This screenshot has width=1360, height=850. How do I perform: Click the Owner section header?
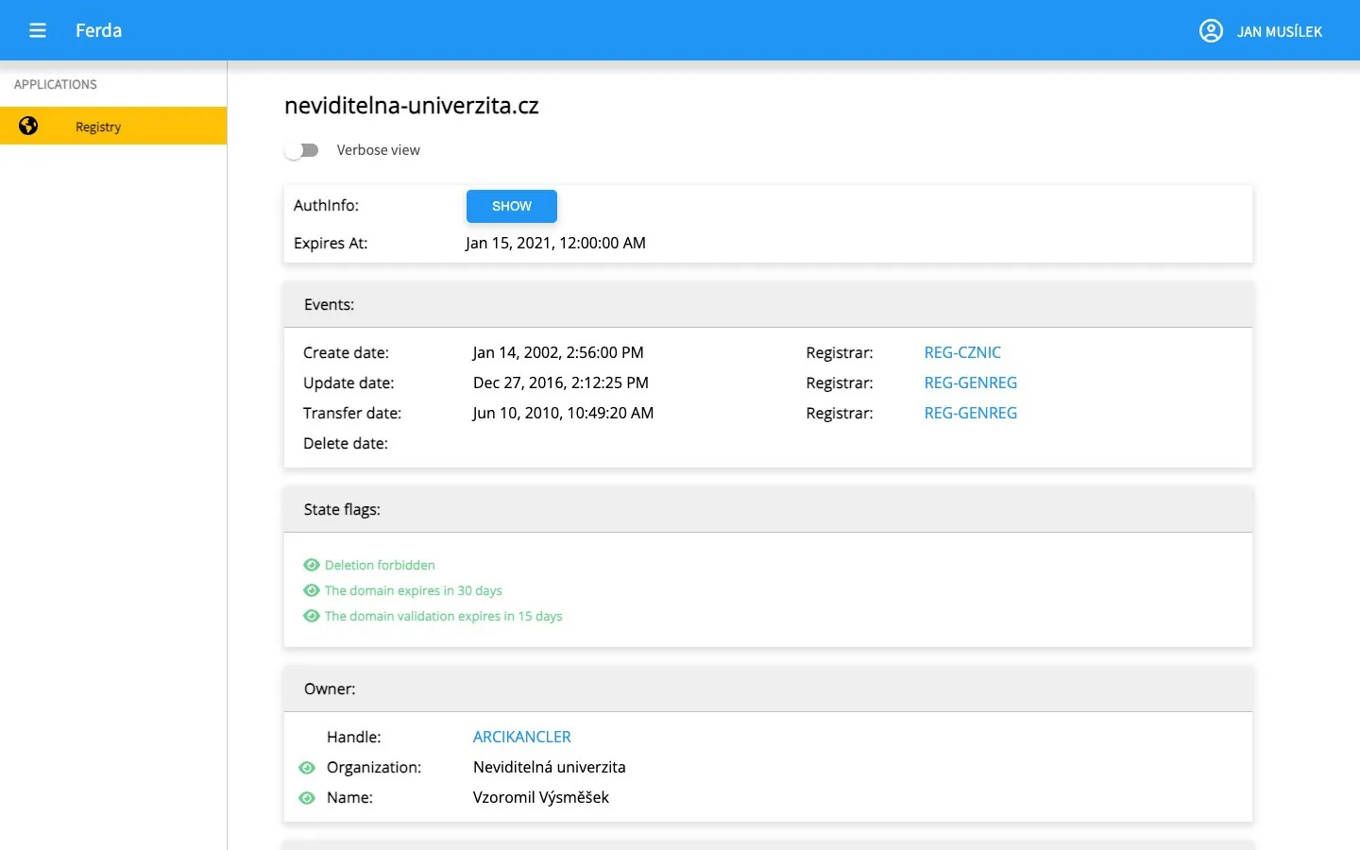point(768,689)
